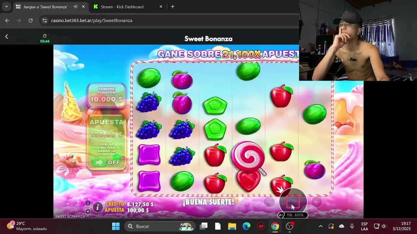Open the game settings menu icon

(x=88, y=203)
